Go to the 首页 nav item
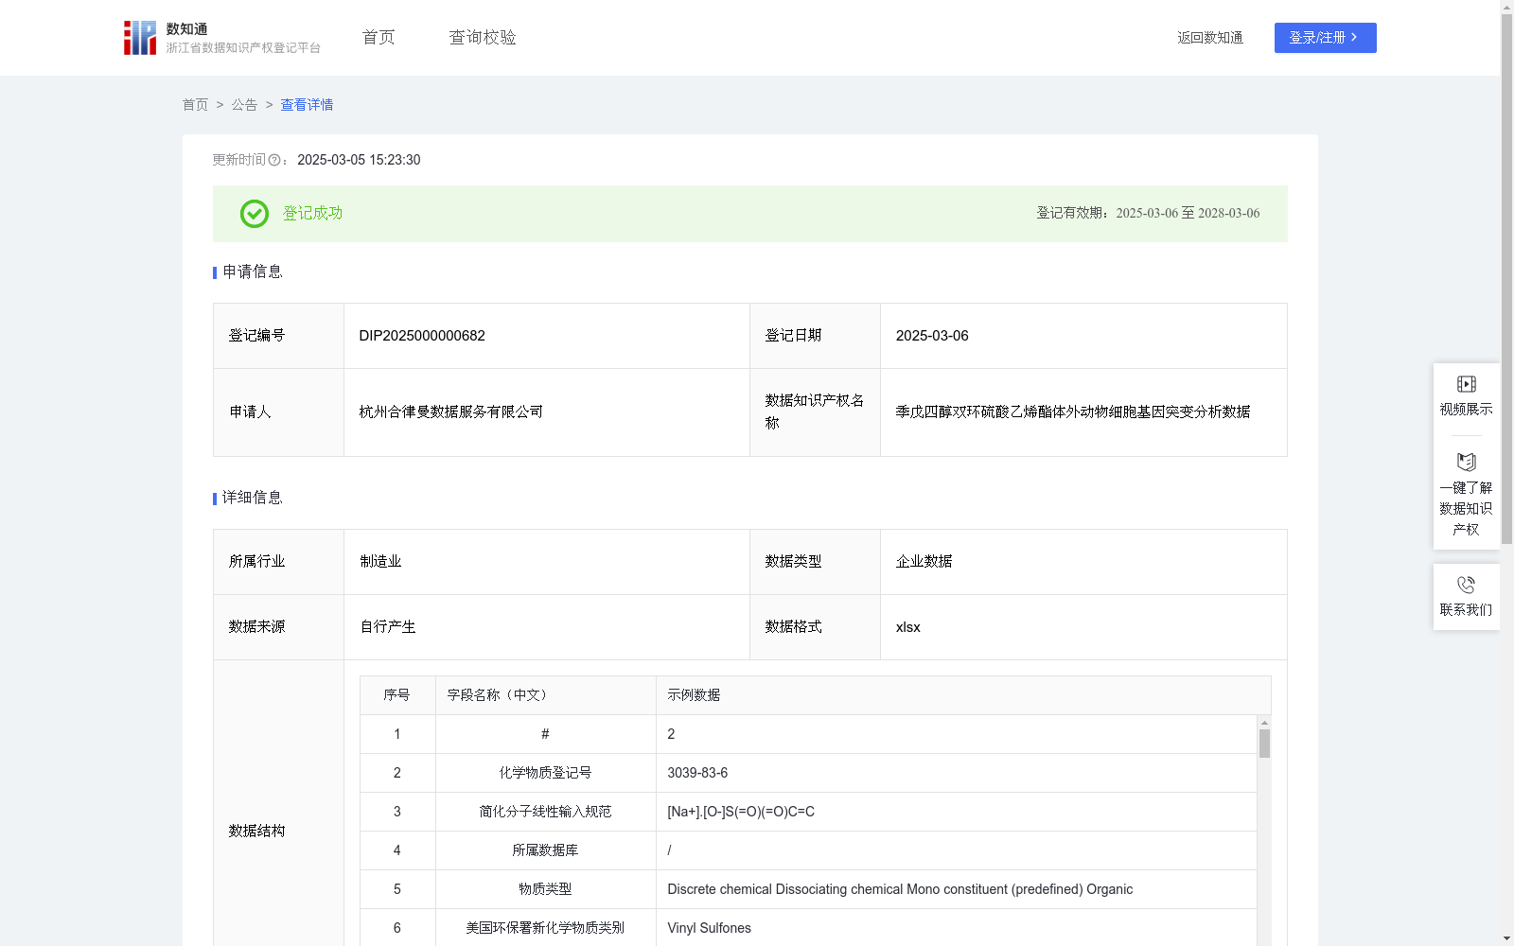The image size is (1514, 946). click(x=378, y=38)
